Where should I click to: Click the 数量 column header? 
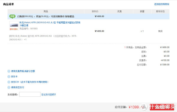click(142, 12)
